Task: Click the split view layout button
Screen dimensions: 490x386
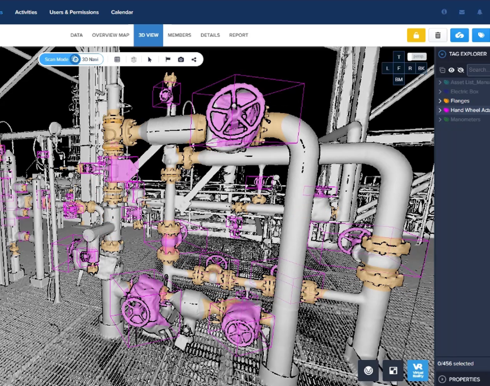Action: pos(393,371)
